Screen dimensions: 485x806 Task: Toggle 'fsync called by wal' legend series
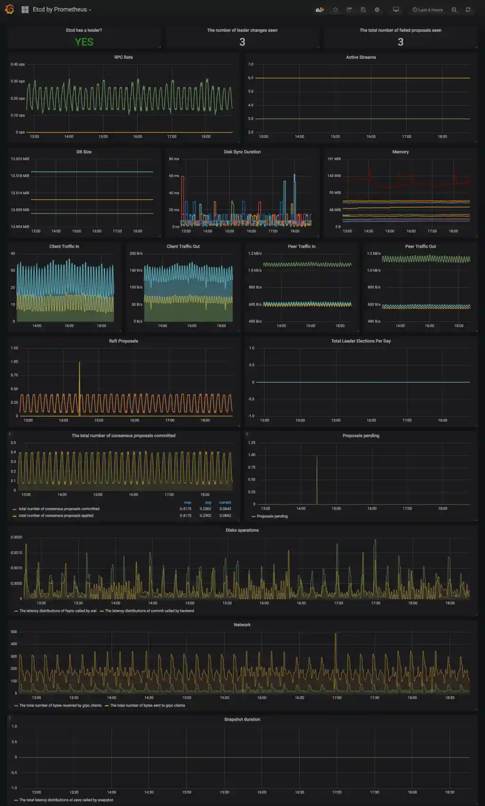pyautogui.click(x=58, y=611)
